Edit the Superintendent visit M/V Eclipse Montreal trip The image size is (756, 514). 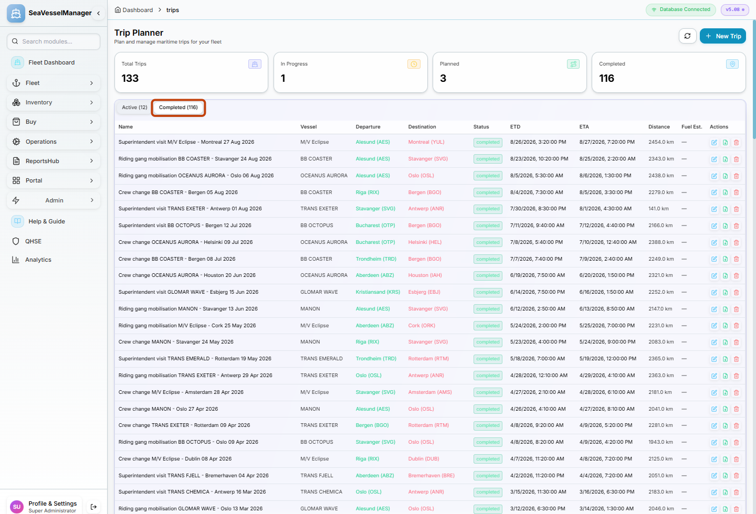(x=714, y=143)
